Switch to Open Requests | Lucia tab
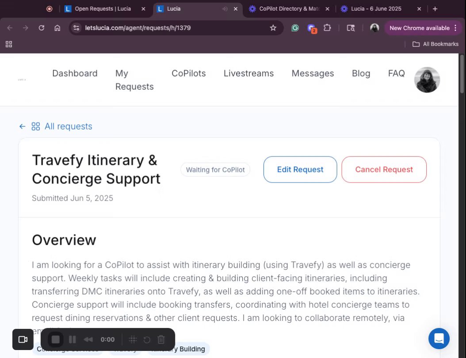Viewport: 466px width, 358px height. [x=103, y=9]
